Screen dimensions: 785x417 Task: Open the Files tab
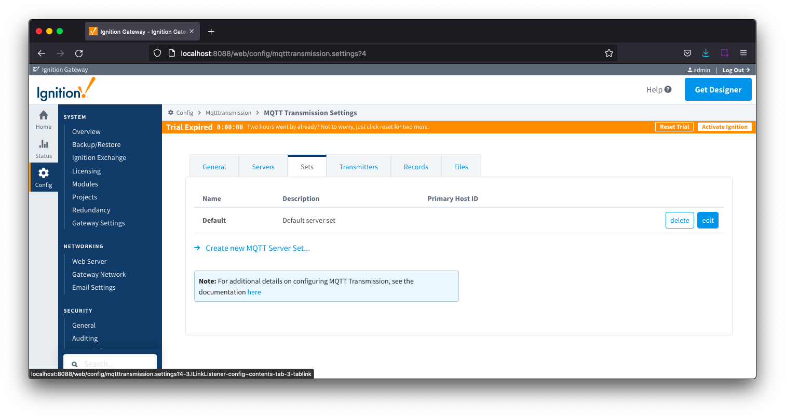coord(461,167)
